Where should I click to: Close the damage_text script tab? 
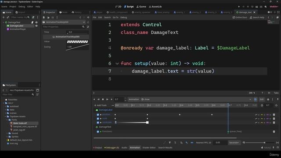point(254,12)
